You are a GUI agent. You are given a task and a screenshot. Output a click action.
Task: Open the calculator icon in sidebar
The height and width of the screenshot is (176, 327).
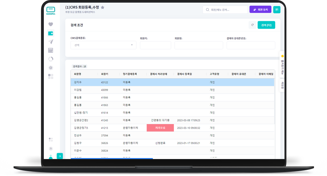50,50
